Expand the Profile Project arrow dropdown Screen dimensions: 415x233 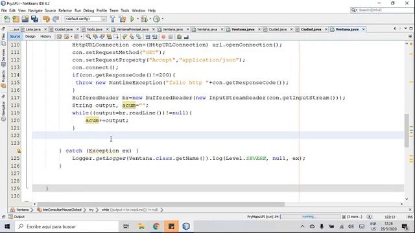click(x=163, y=19)
